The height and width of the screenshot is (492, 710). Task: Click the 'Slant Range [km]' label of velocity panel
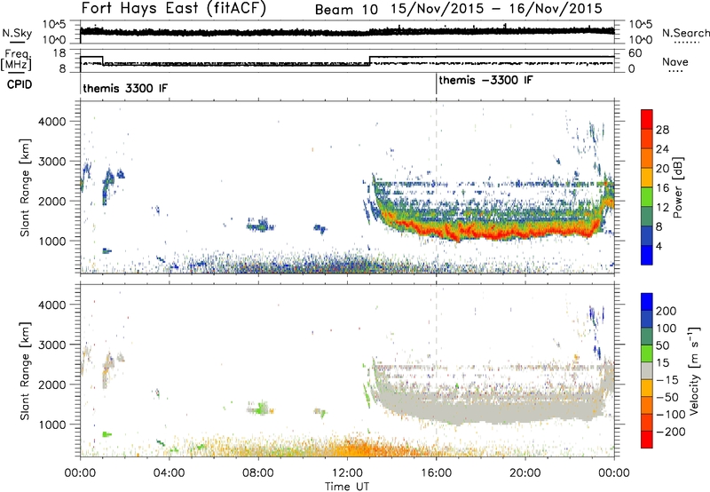25,370
